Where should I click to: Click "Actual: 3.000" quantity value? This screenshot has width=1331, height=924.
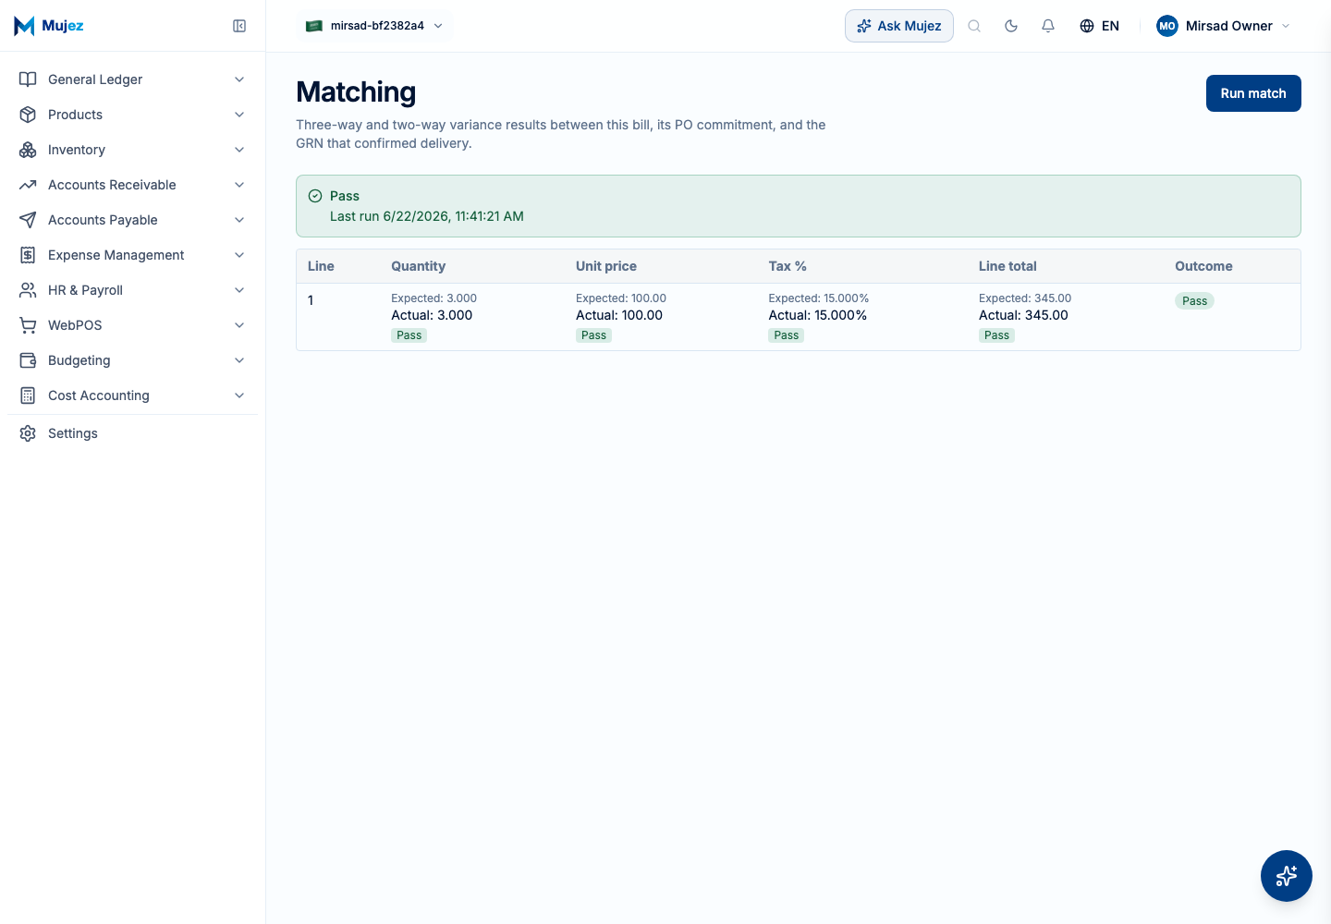432,315
